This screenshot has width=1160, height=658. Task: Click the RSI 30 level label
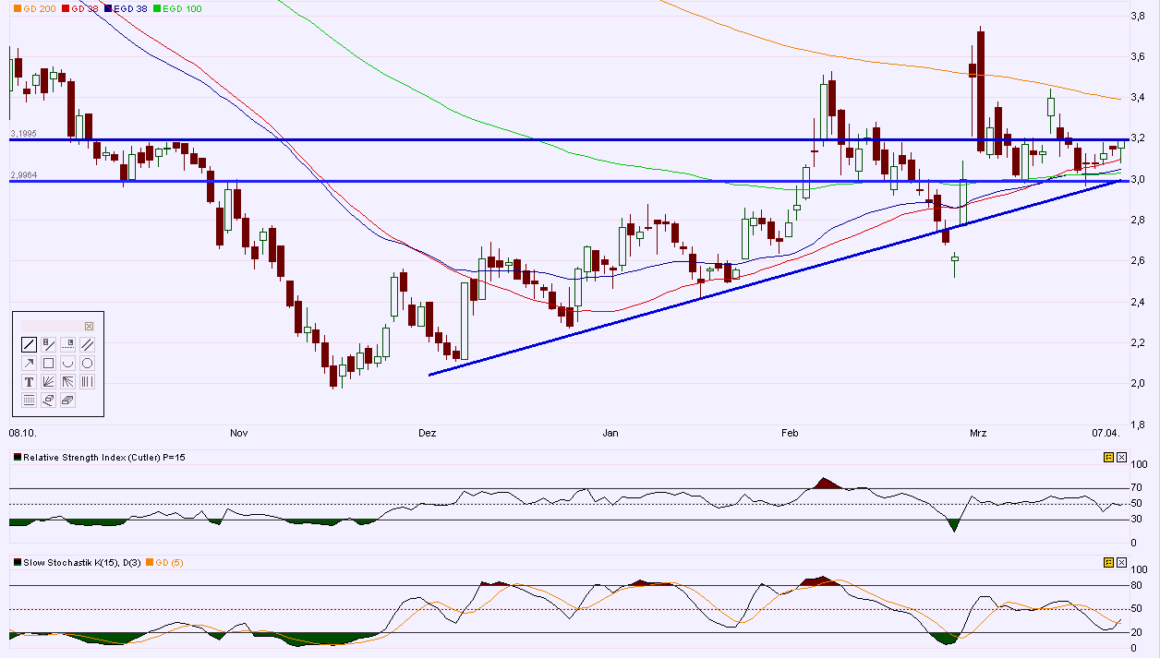point(1135,519)
